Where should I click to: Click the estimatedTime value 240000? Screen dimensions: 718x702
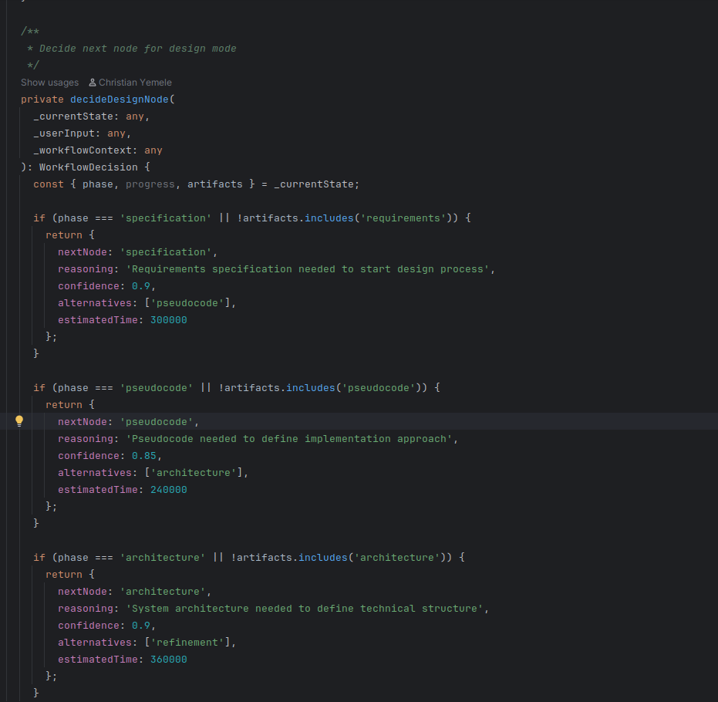[x=168, y=490]
